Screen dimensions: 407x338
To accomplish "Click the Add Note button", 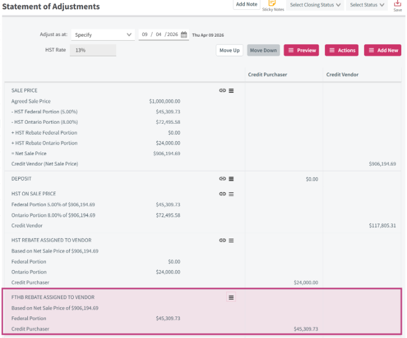I will (247, 5).
